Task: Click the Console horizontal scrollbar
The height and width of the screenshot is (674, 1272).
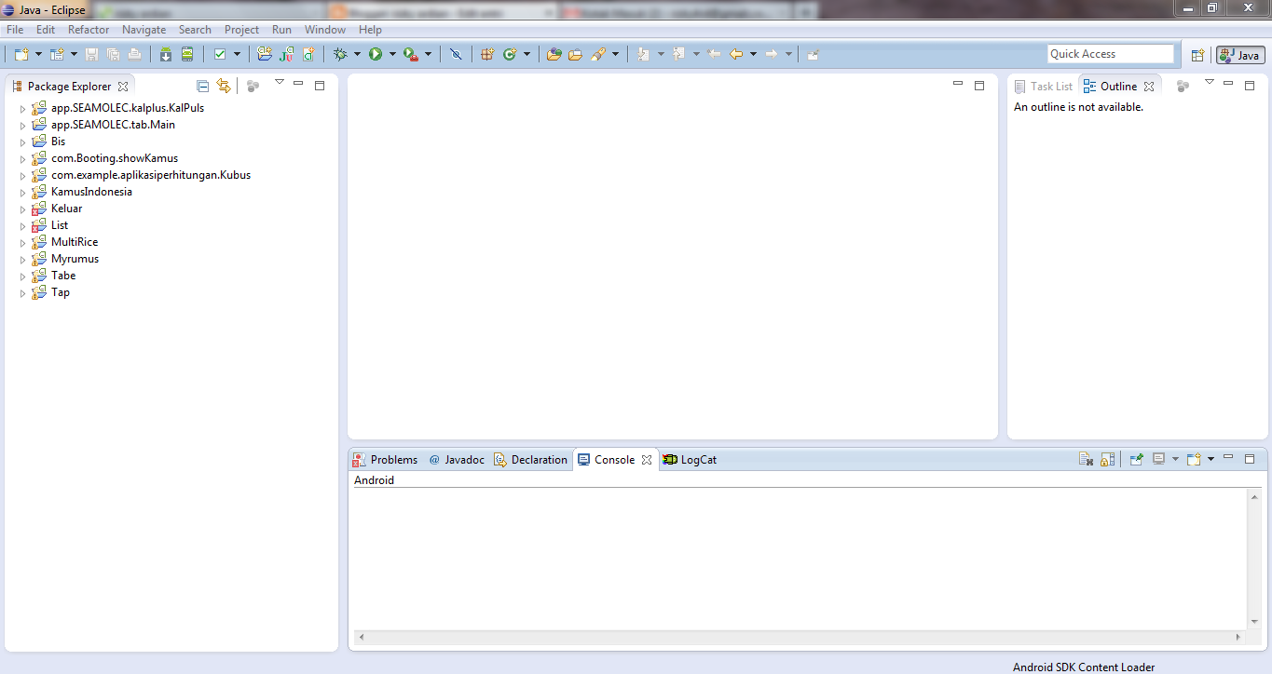Action: [x=799, y=638]
